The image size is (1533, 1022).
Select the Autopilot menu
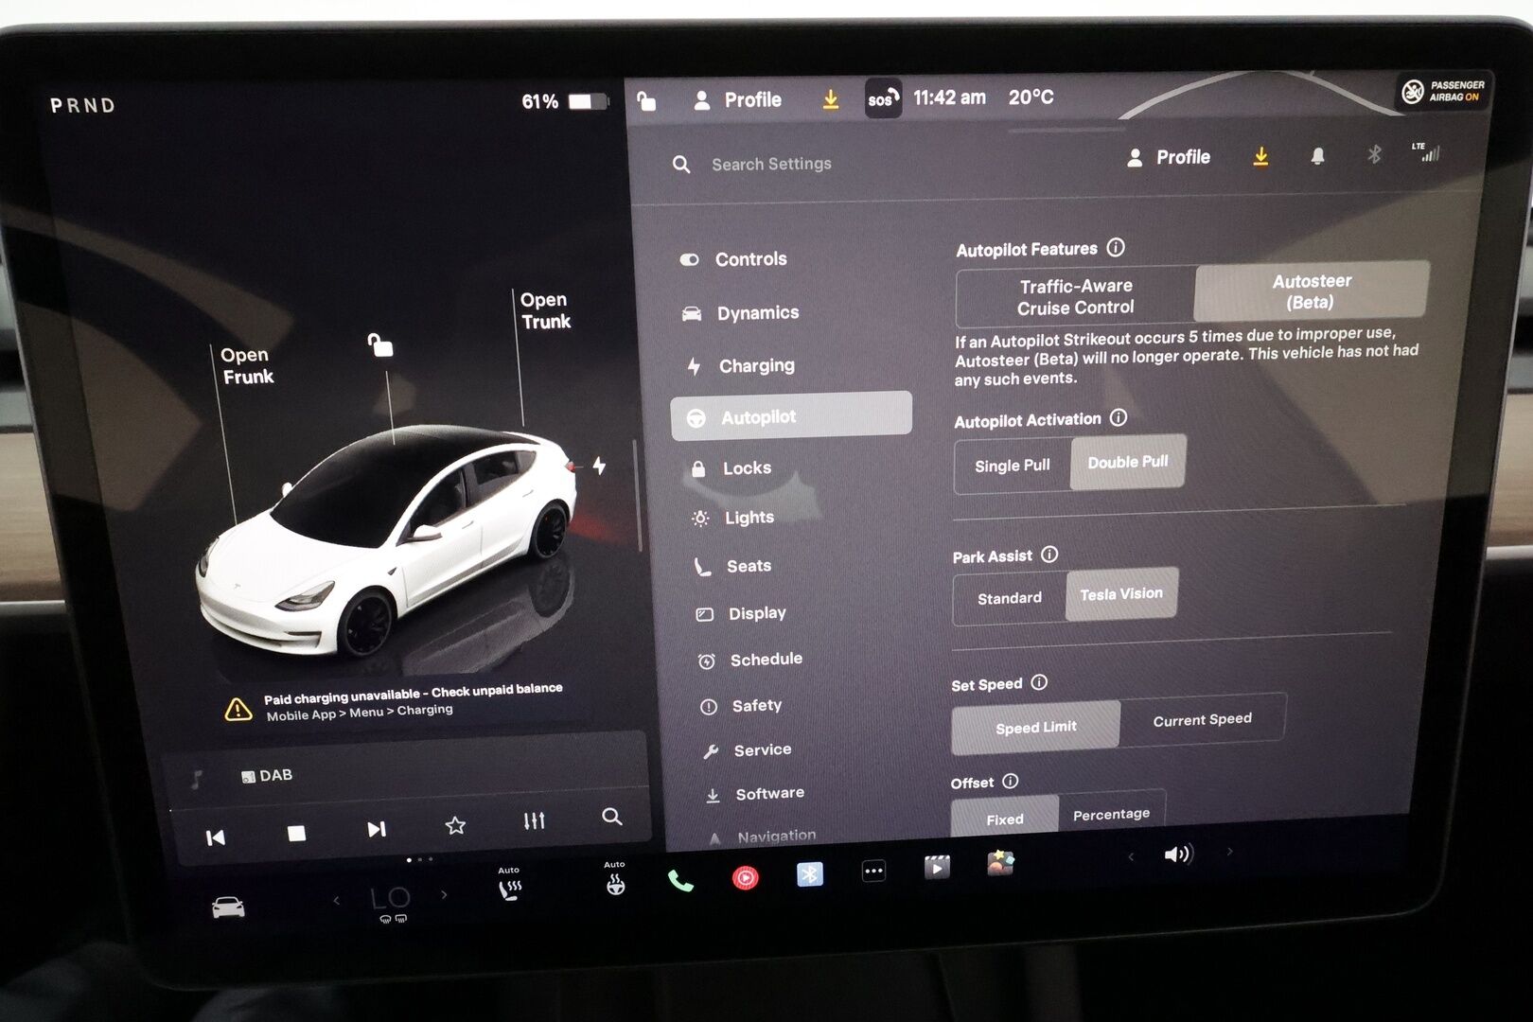click(791, 416)
